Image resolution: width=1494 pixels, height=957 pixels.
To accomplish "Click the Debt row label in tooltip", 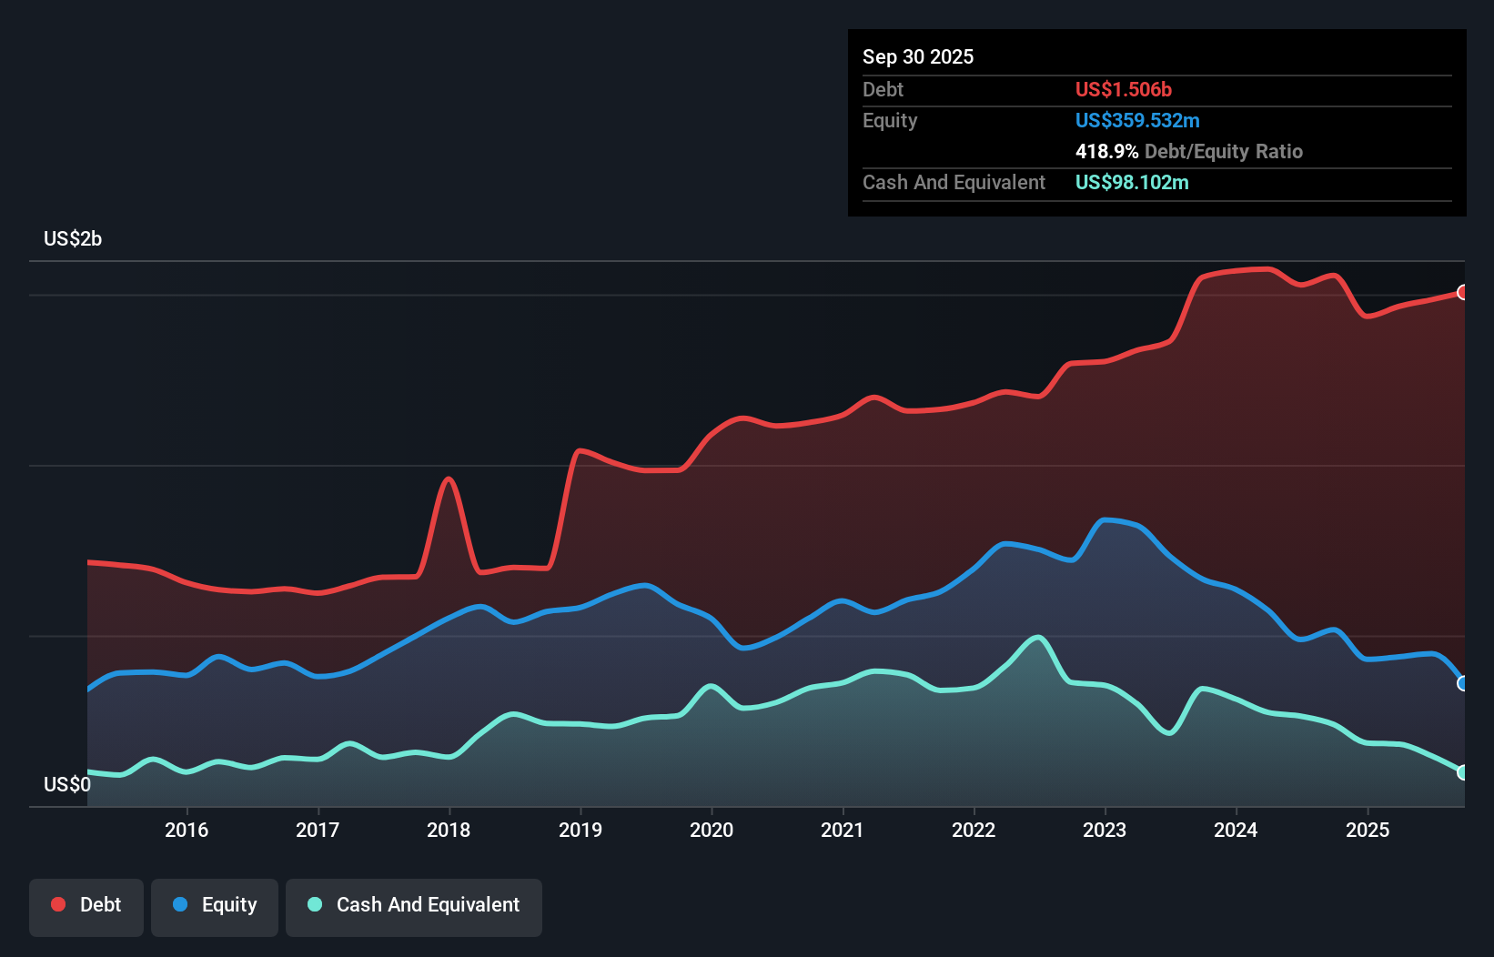I will pyautogui.click(x=883, y=89).
